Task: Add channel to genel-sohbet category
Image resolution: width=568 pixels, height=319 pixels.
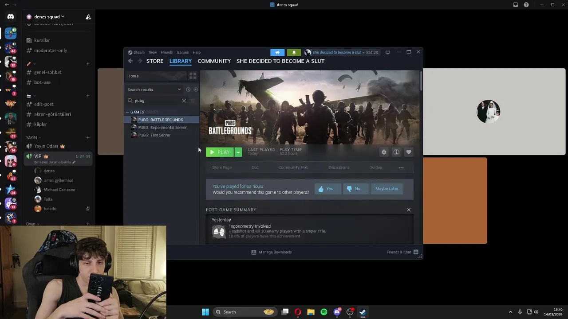Action: tap(88, 64)
